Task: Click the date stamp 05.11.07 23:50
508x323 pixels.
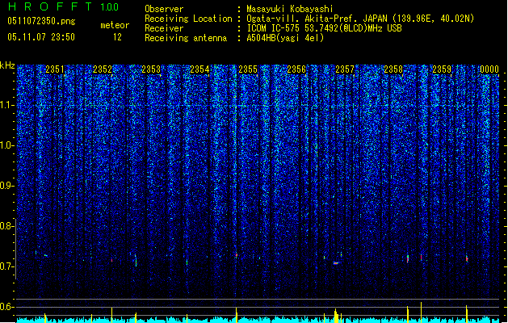Action: coord(41,37)
